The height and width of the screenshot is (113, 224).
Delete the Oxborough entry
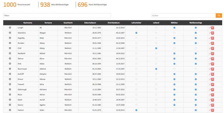click(213, 89)
